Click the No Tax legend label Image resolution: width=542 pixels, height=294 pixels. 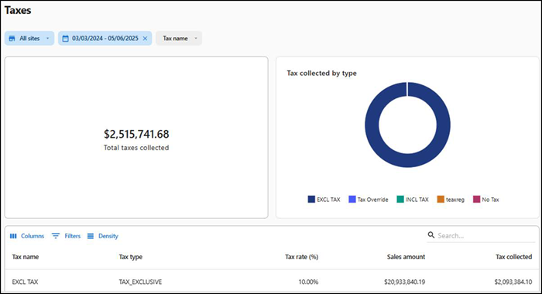coord(490,200)
